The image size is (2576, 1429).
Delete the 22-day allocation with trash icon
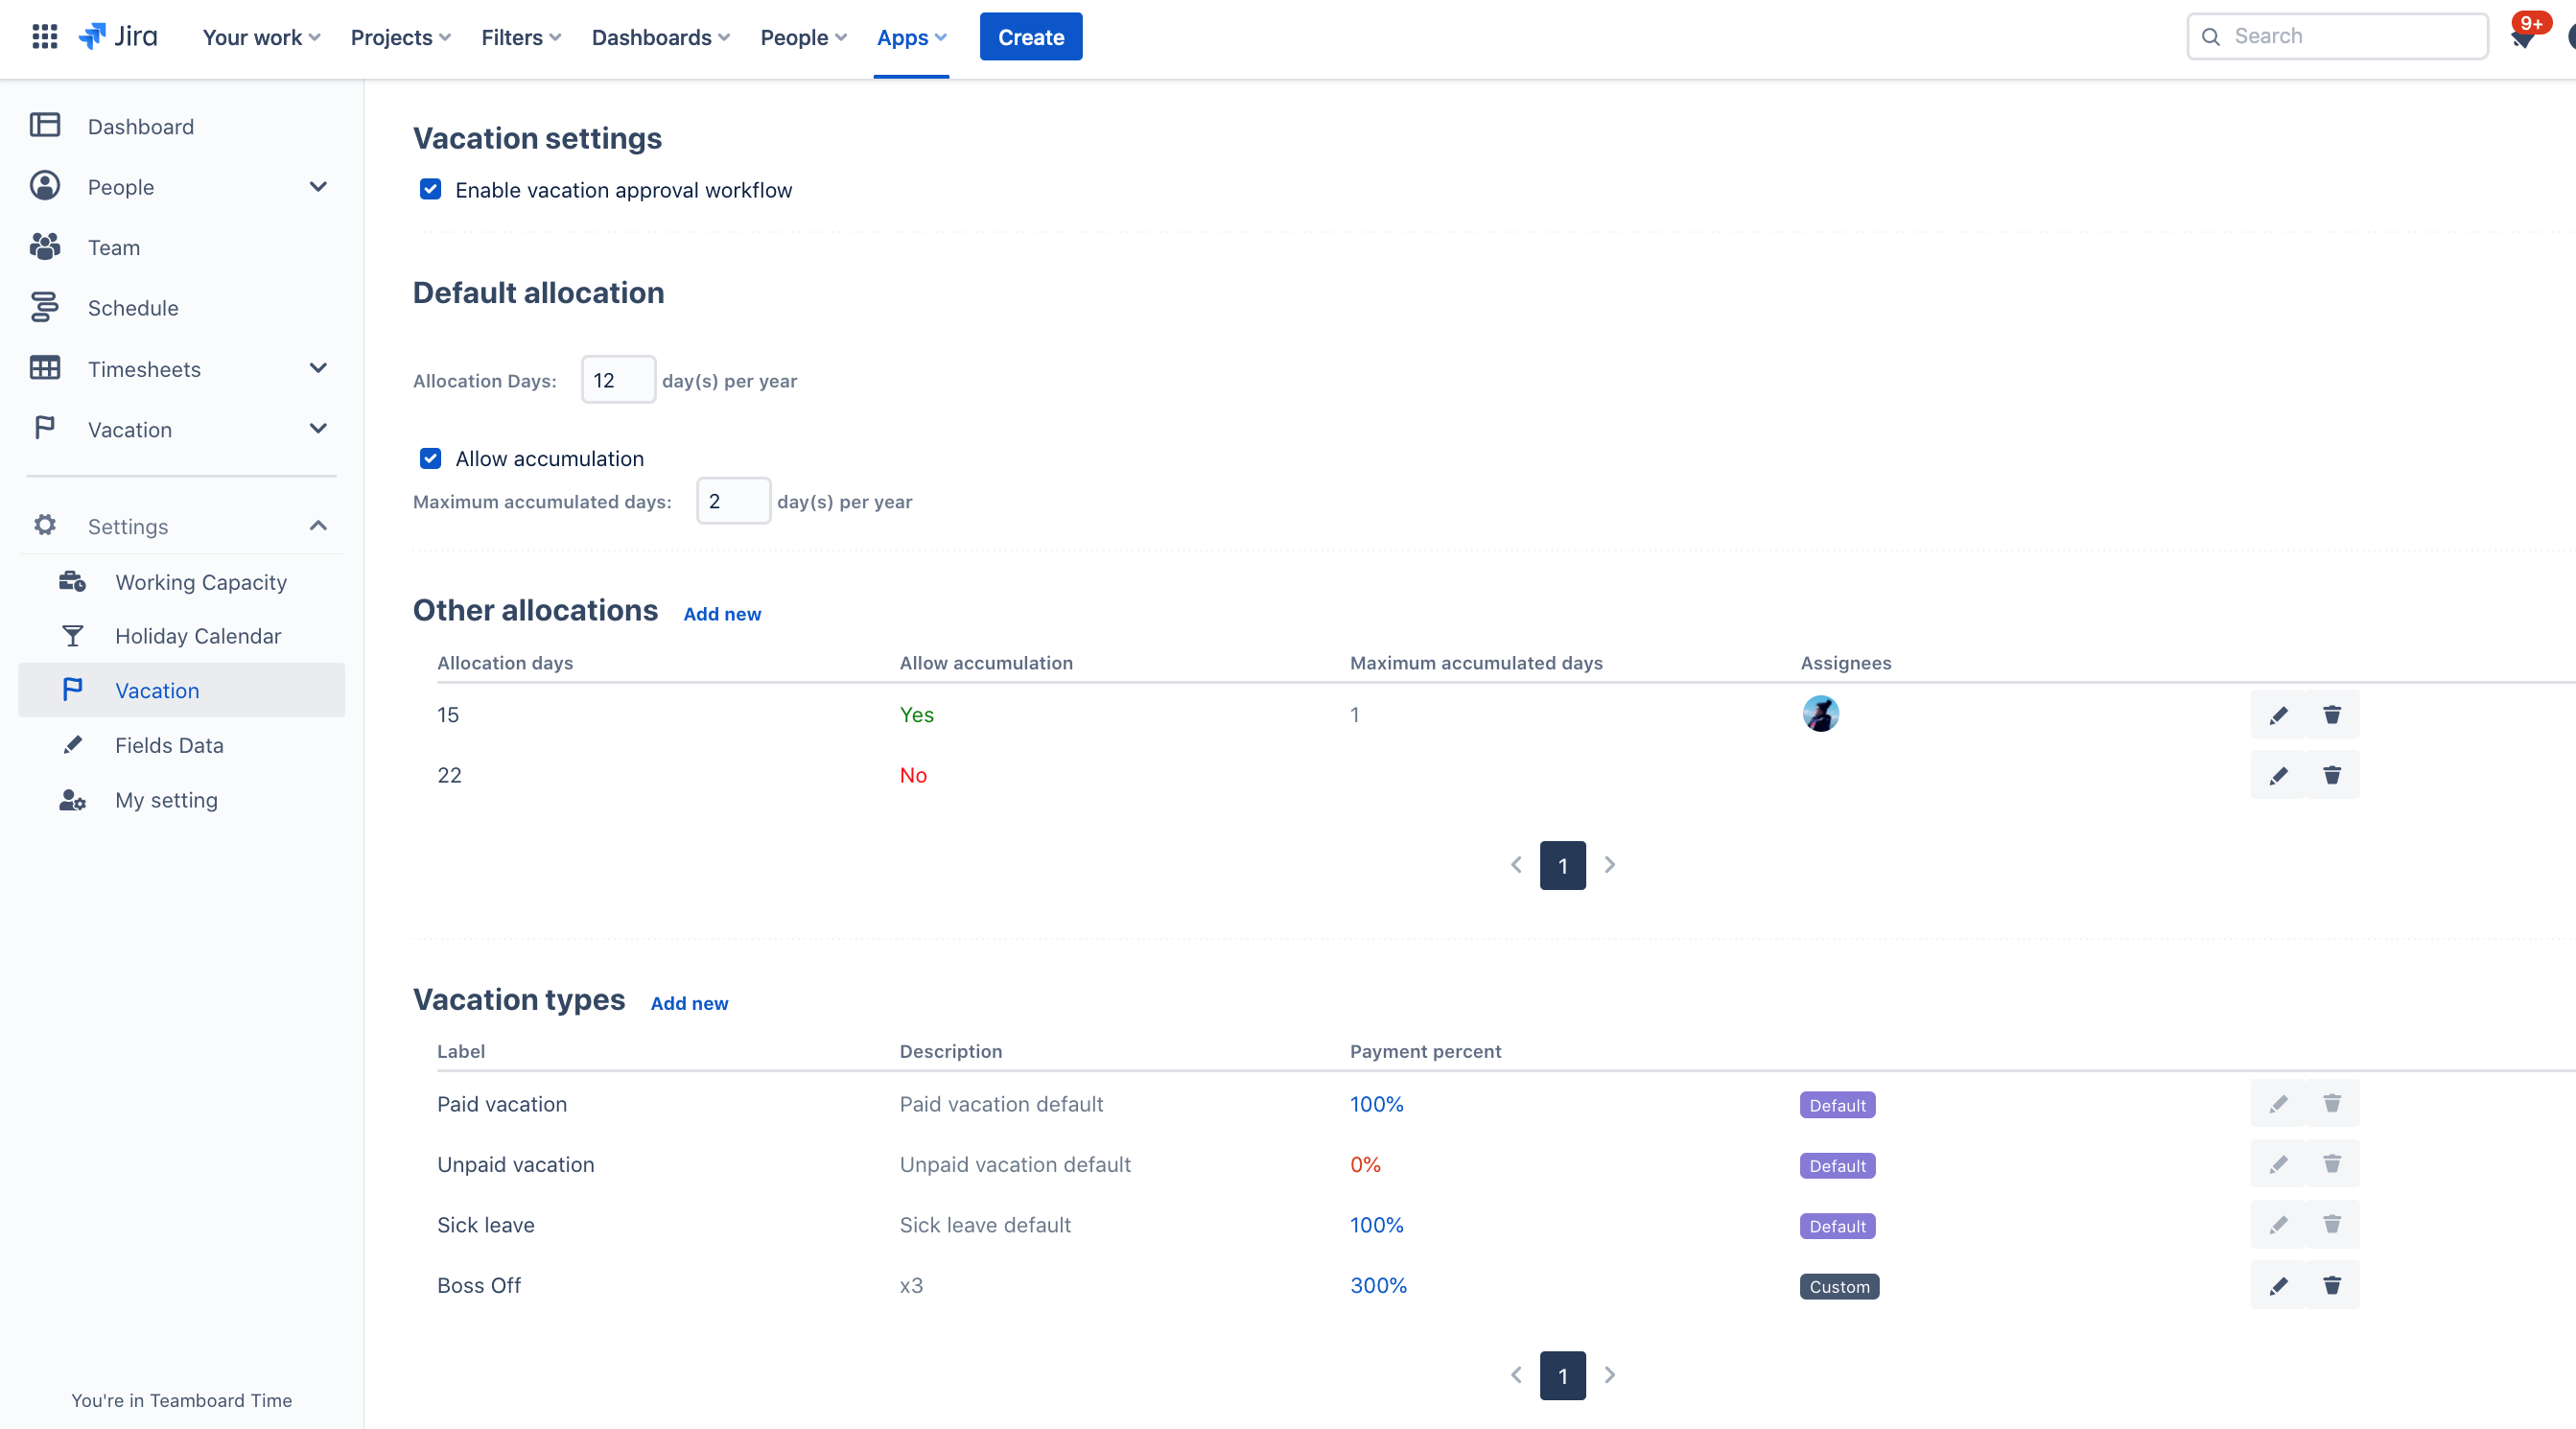pos(2331,775)
